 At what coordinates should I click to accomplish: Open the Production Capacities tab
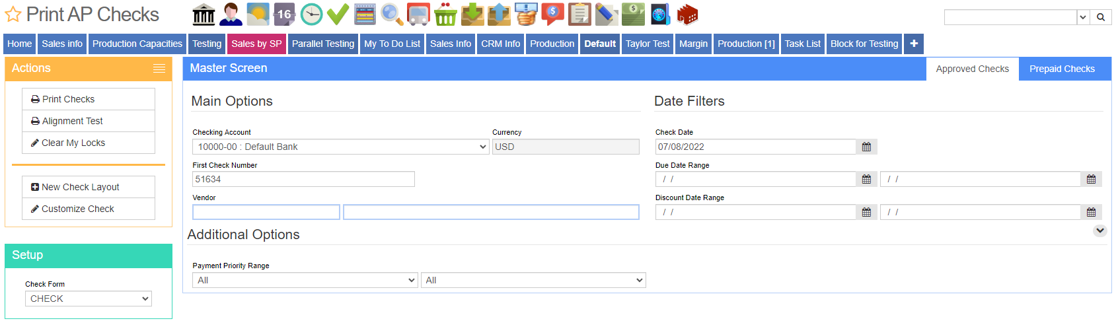(137, 44)
